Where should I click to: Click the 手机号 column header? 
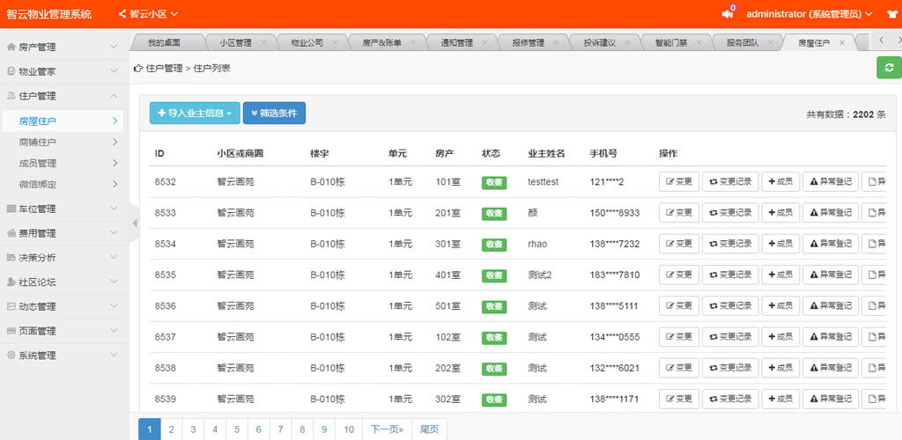click(x=603, y=153)
